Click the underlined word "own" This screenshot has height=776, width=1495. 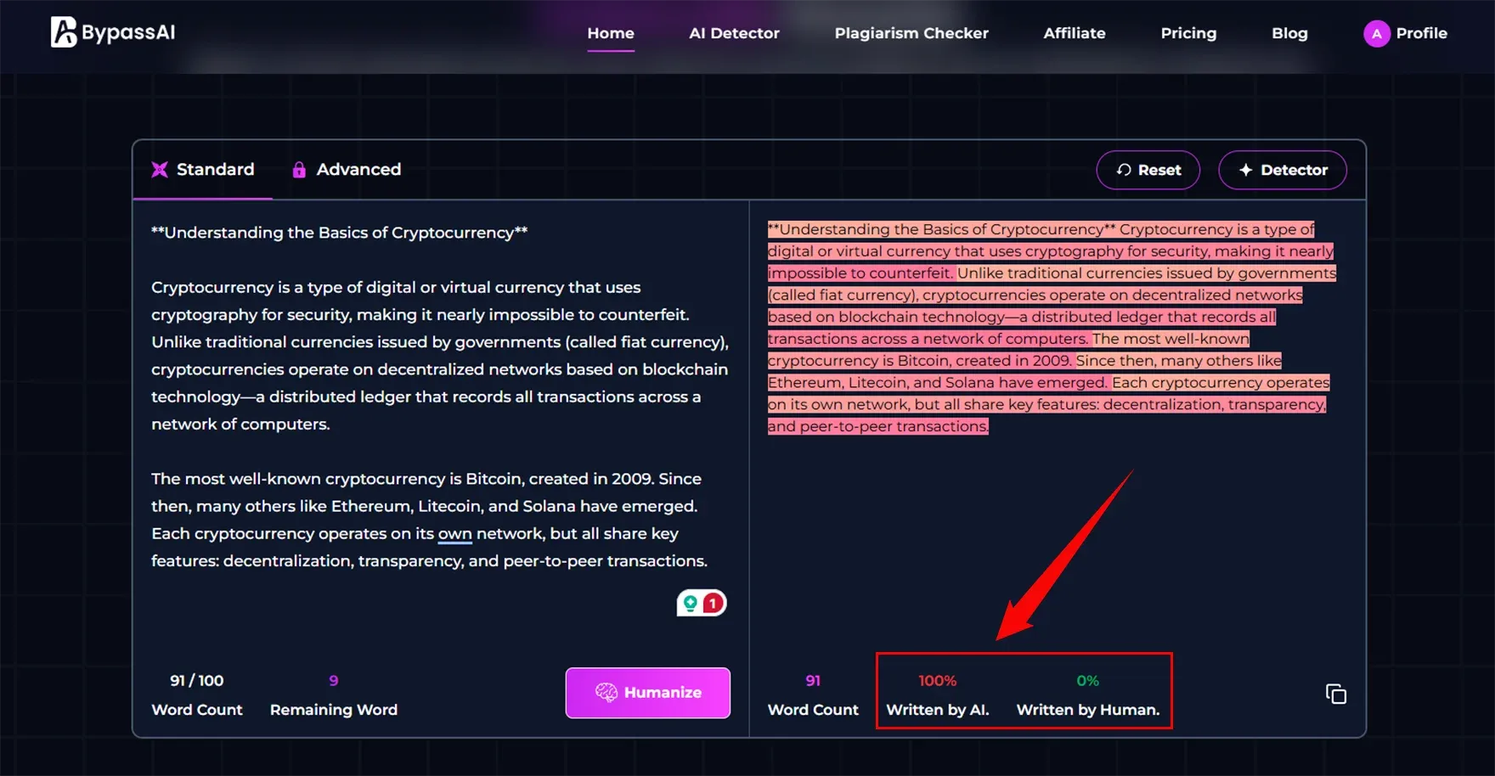tap(454, 533)
